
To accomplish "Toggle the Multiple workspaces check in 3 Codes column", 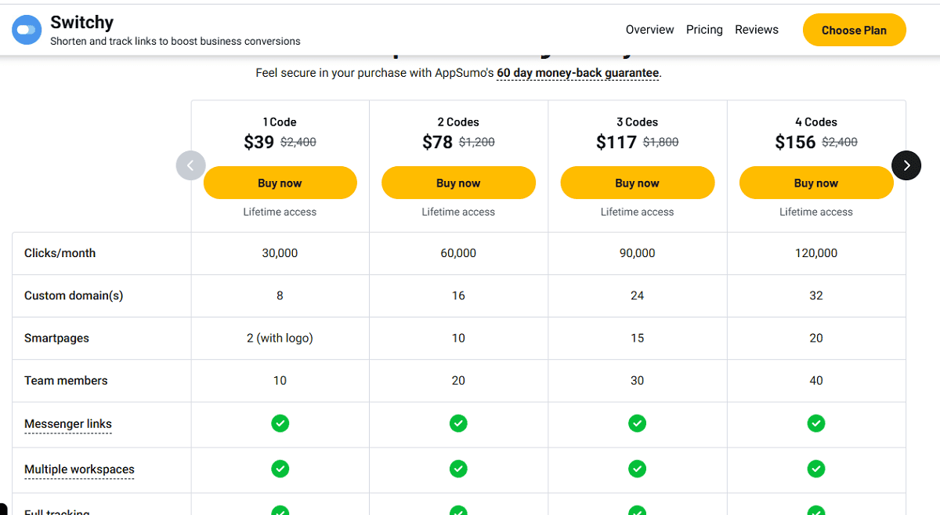I will click(x=637, y=468).
